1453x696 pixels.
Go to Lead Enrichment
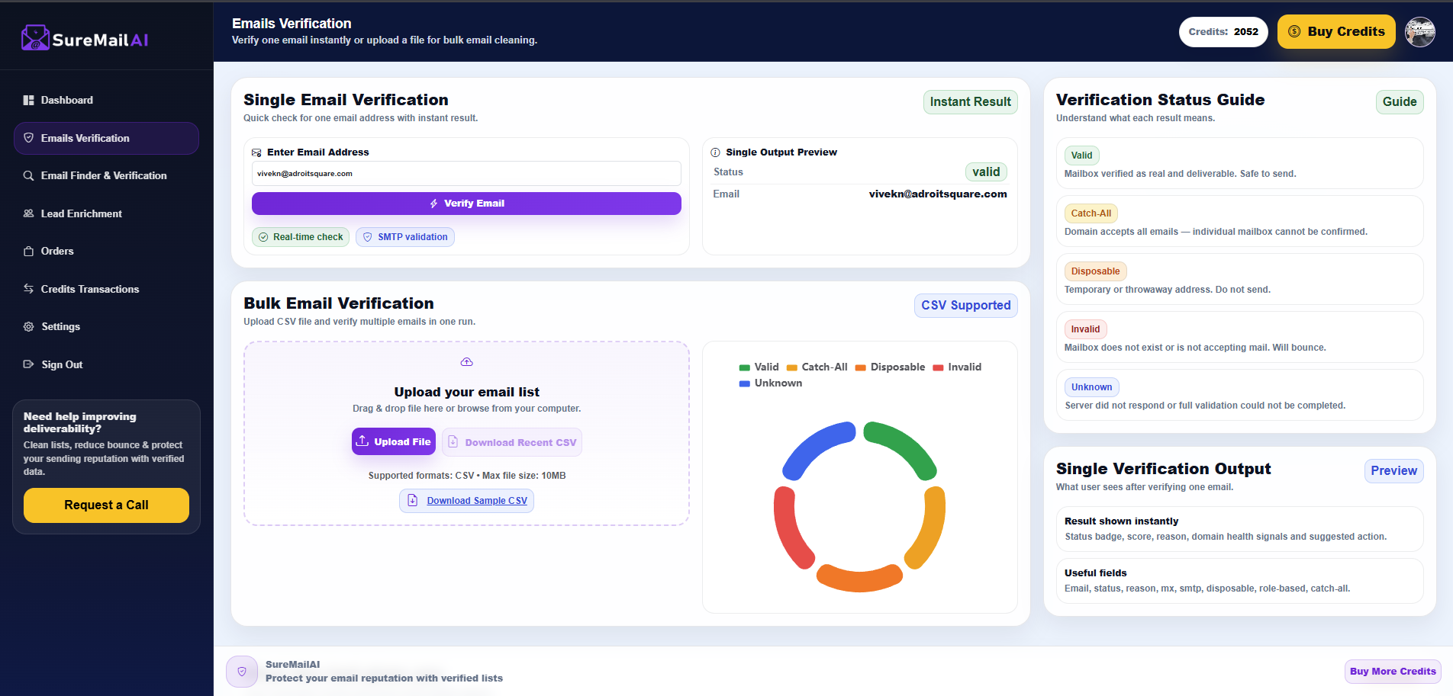tap(106, 213)
